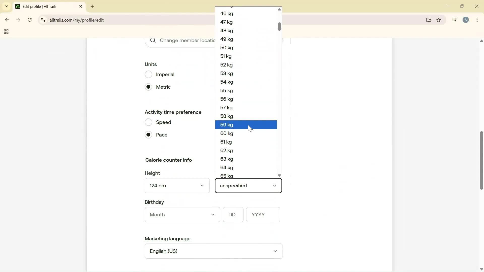Select the Speed activity time preference

tap(148, 122)
